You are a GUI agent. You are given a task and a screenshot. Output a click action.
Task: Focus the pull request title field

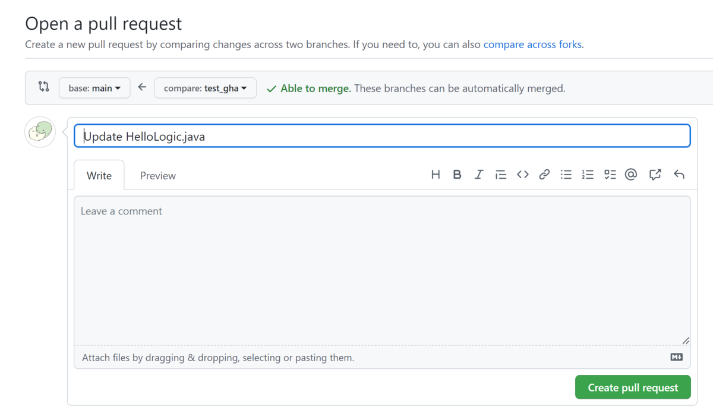pyautogui.click(x=381, y=135)
